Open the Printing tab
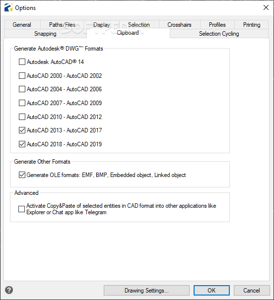274x300 pixels. point(252,25)
